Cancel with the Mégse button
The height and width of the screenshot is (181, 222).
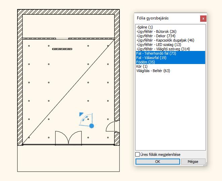coord(193,162)
